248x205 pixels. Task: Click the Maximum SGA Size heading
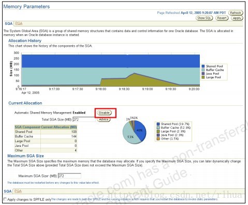click(25, 156)
